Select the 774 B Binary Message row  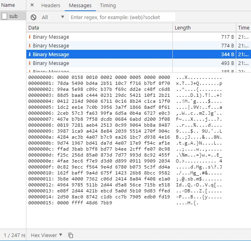click(100, 46)
